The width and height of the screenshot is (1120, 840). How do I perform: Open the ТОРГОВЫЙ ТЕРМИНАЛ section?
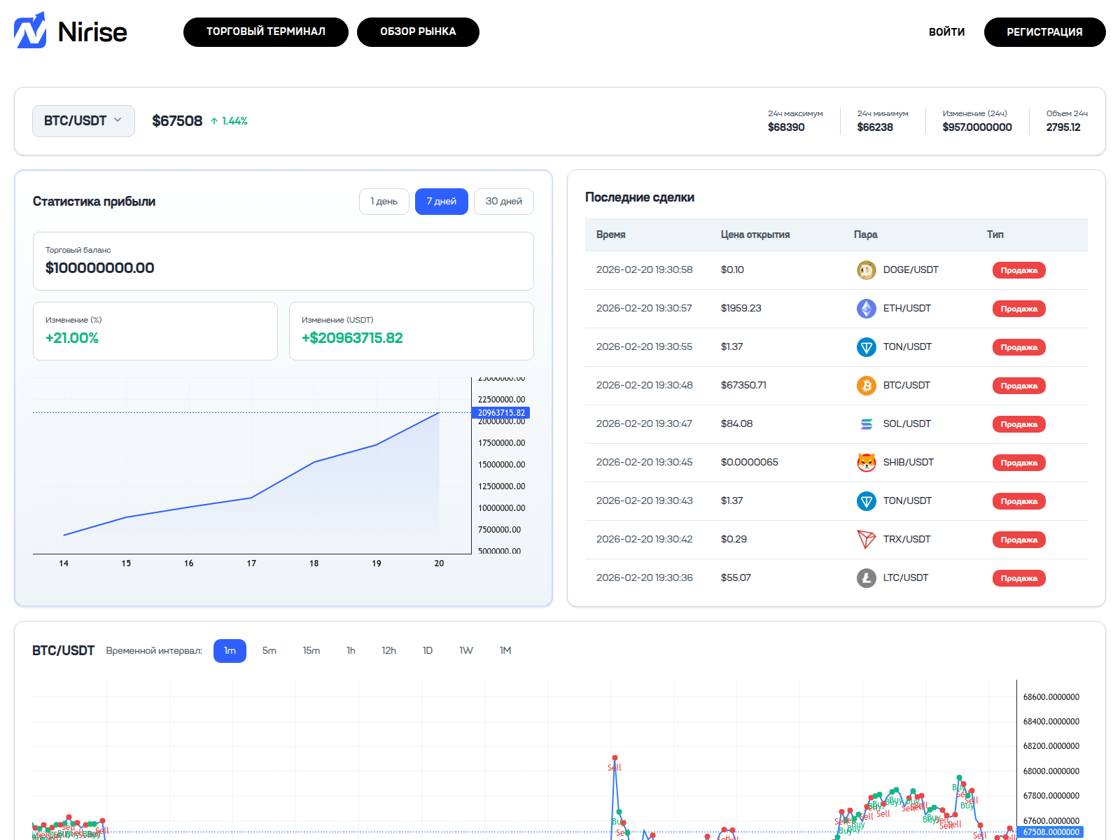(x=265, y=31)
